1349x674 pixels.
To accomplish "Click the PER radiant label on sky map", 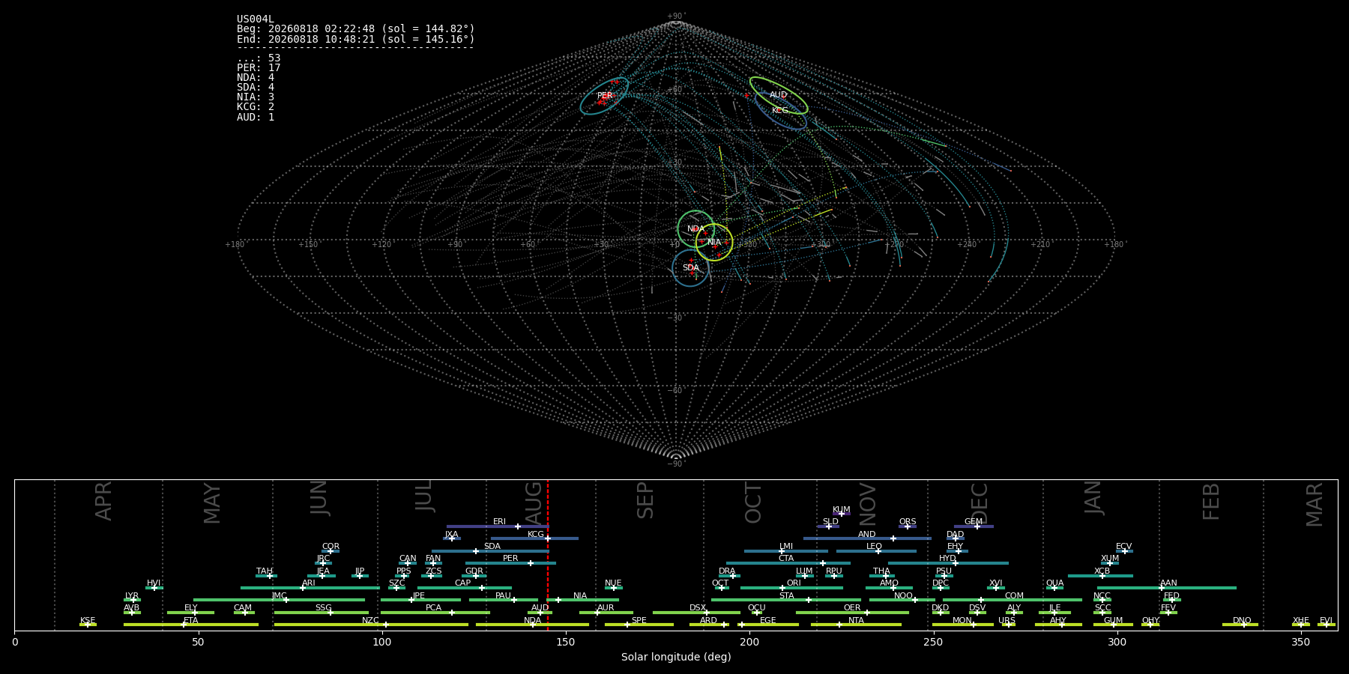I will tap(605, 95).
